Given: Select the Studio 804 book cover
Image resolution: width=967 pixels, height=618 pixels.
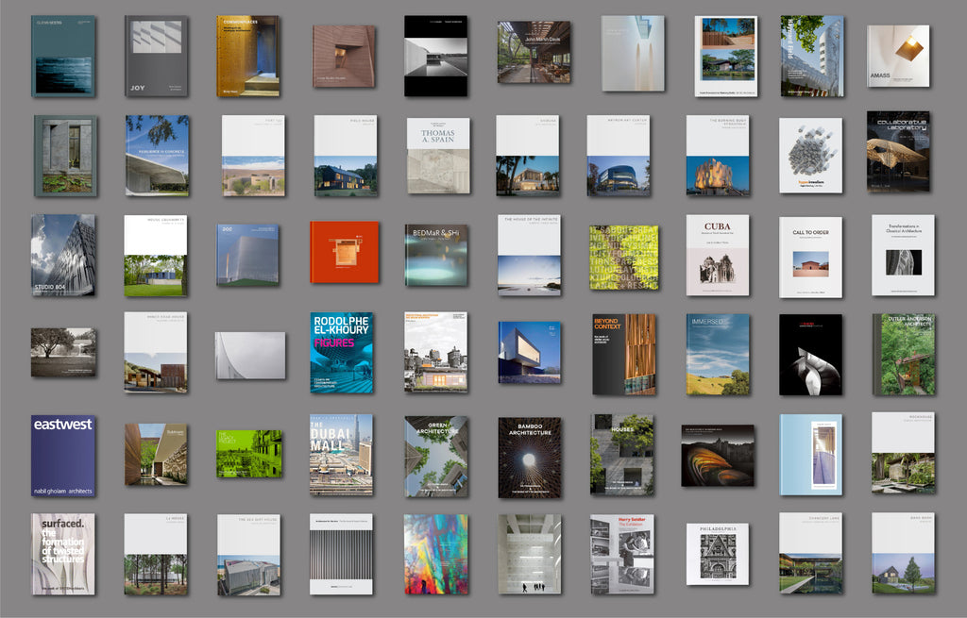Looking at the screenshot, I should [63, 255].
